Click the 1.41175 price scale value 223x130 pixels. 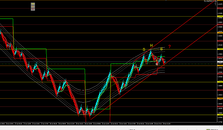point(220,4)
